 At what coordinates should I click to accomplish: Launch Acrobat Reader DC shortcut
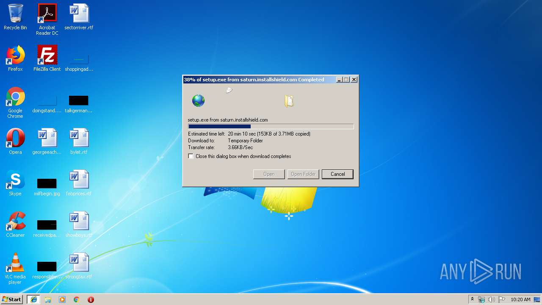click(47, 19)
